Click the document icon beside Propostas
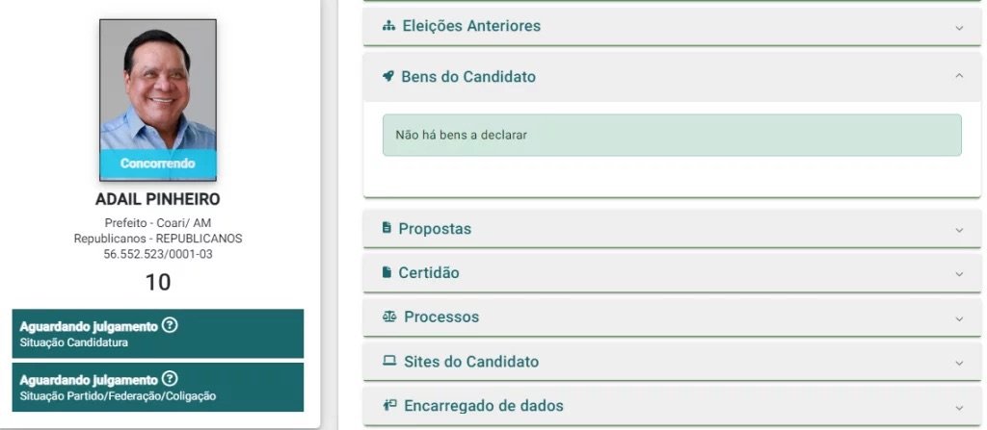 387,229
